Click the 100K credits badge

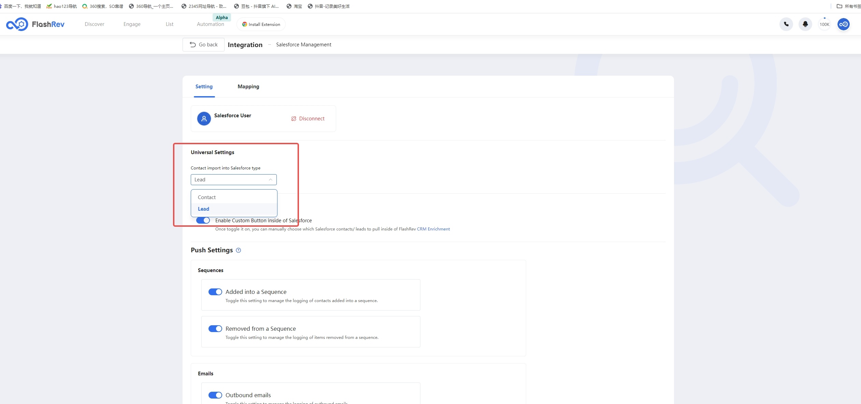point(824,24)
